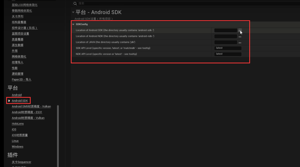
Task: Open 关卡序列 settings
Action: (x=18, y=16)
